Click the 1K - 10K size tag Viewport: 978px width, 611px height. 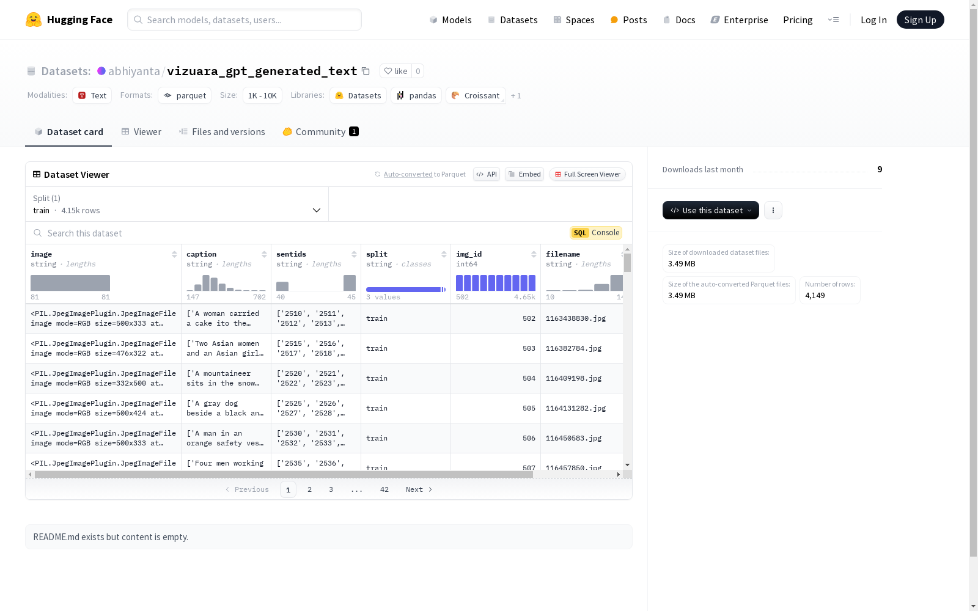[262, 95]
